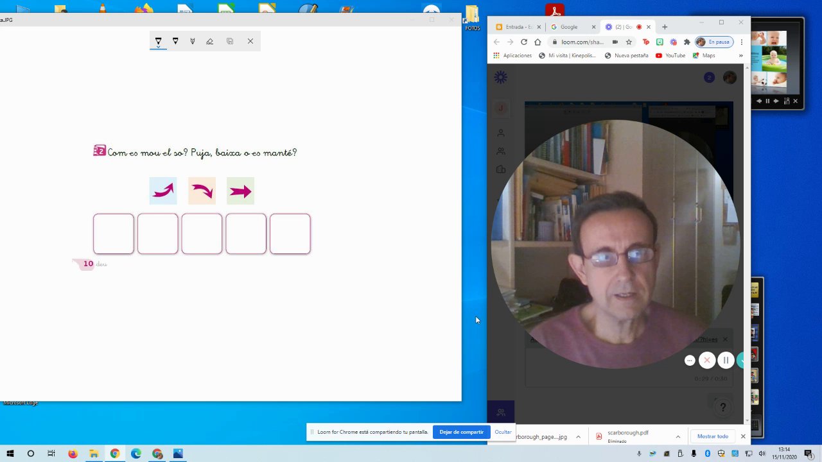Click the falling arrow on peach tile
Image resolution: width=822 pixels, height=462 pixels.
(x=202, y=191)
